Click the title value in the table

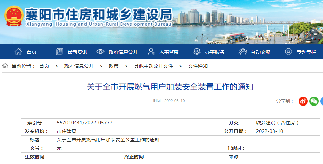click(108, 140)
